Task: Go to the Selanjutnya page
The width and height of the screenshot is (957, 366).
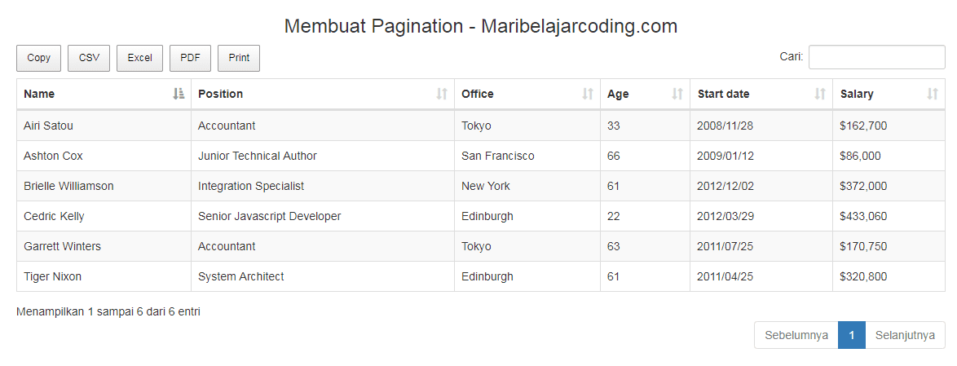Action: pos(905,336)
